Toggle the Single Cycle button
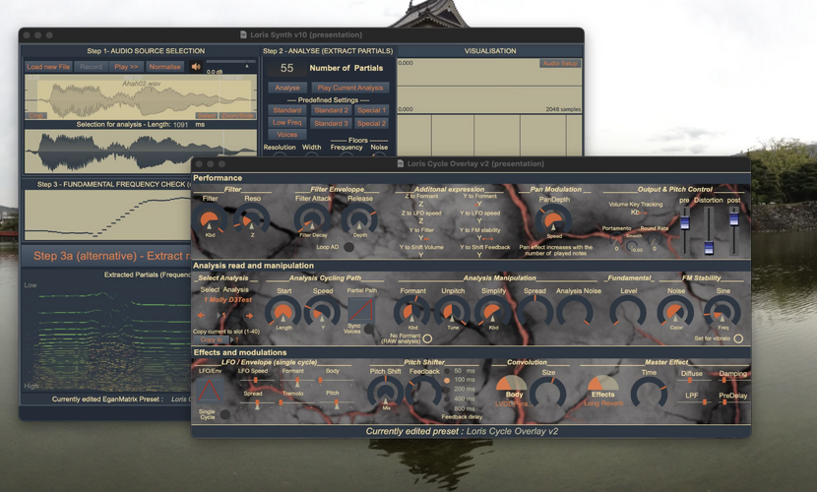This screenshot has height=492, width=817. tap(225, 414)
